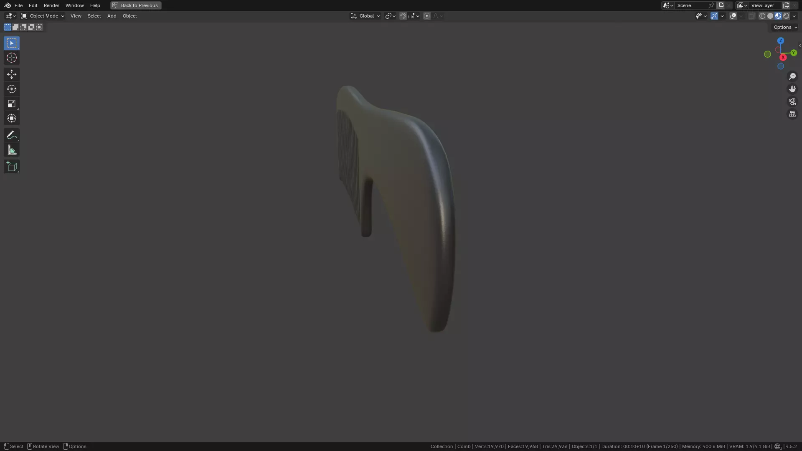Click the green Y axis gizmo ball
The image size is (802, 451).
794,53
